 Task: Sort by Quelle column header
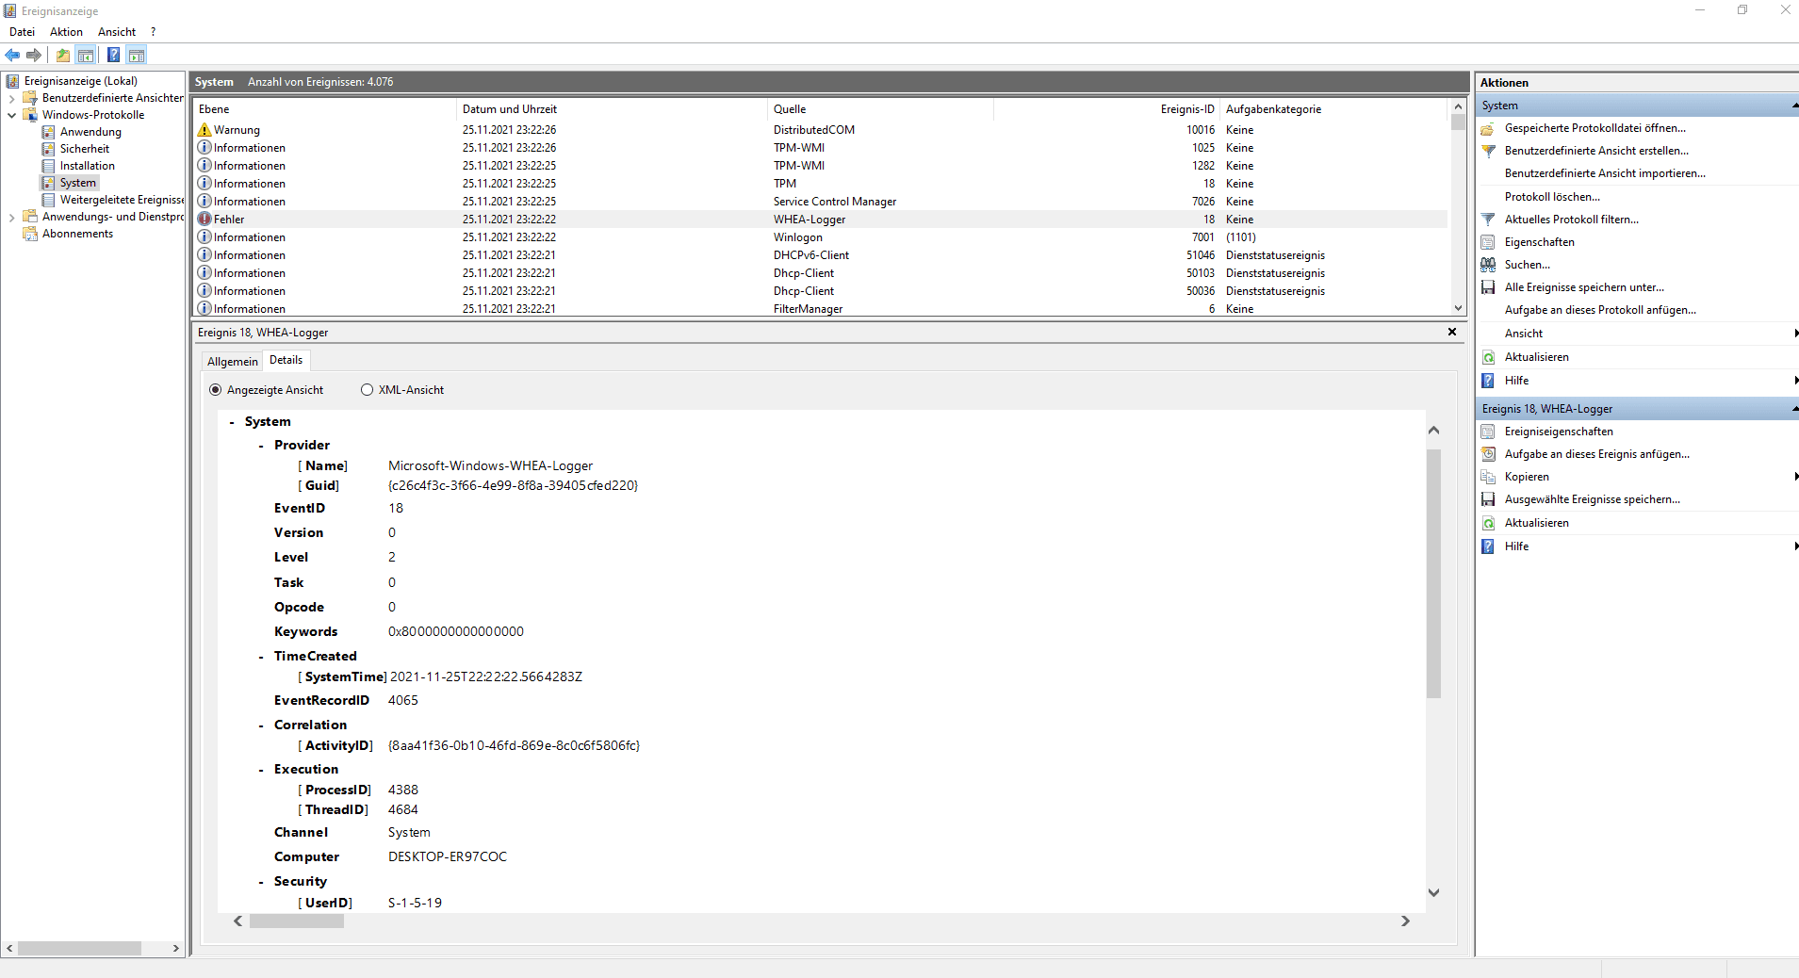click(881, 109)
